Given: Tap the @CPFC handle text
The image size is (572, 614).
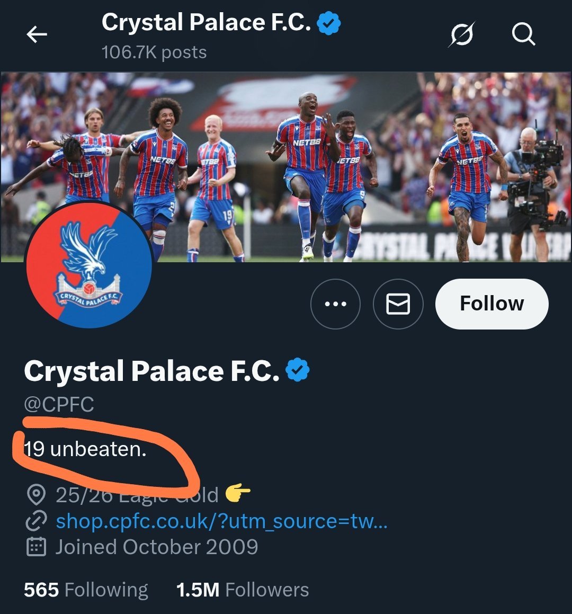Looking at the screenshot, I should (59, 405).
